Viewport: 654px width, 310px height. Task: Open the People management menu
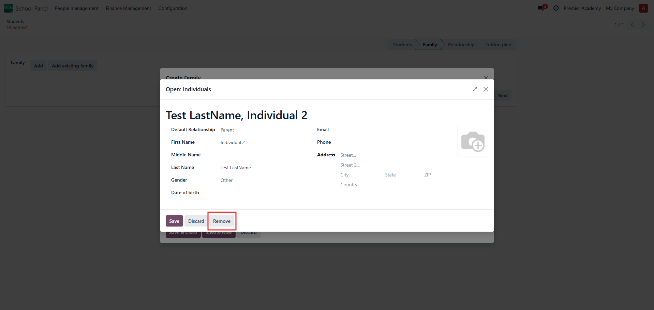click(76, 8)
